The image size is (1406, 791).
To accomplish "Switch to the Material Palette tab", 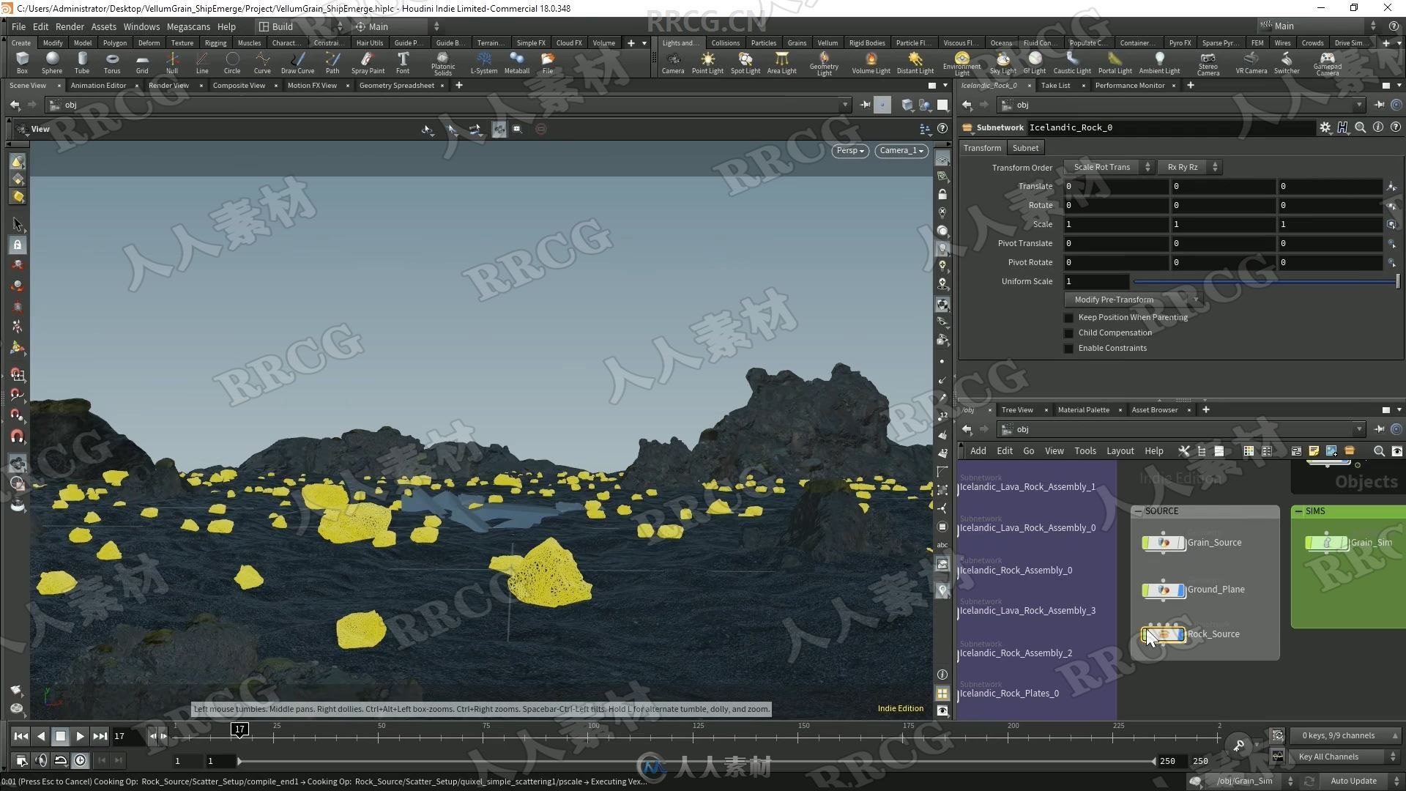I will pos(1083,410).
